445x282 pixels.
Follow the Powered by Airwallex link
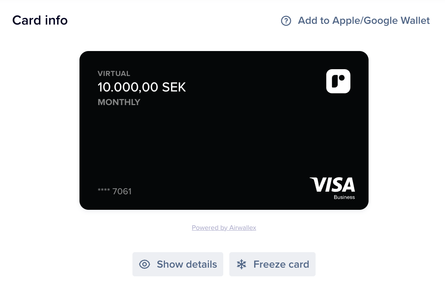click(224, 228)
